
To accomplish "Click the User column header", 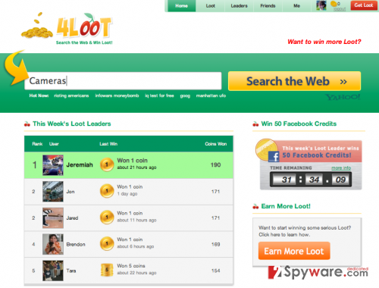I will (x=54, y=144).
